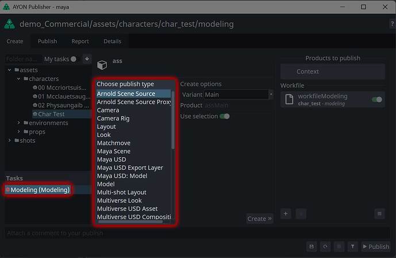Expand the props folder
The image size is (396, 258).
coord(19,131)
